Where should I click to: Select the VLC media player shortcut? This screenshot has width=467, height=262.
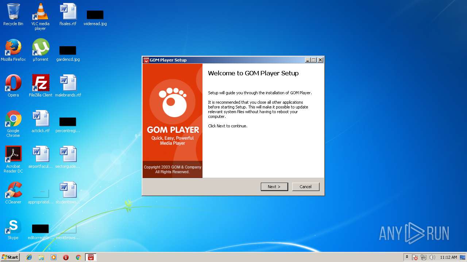click(x=40, y=17)
